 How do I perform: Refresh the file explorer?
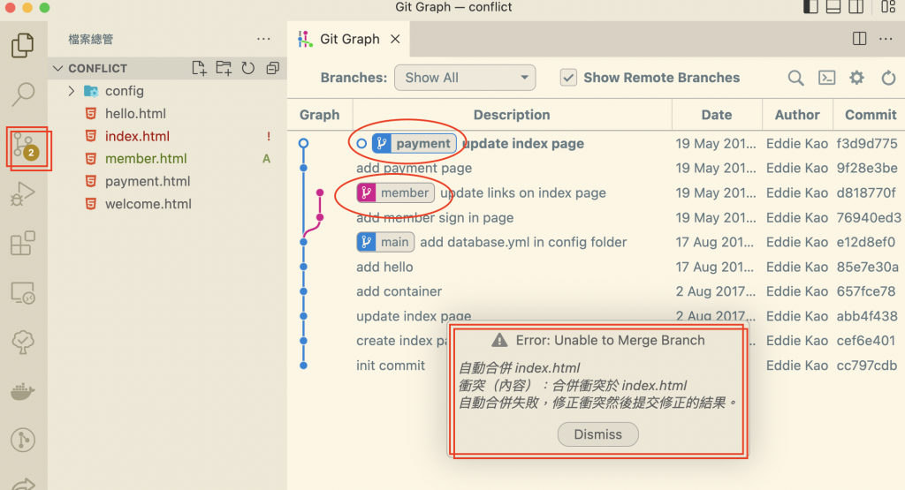[248, 68]
